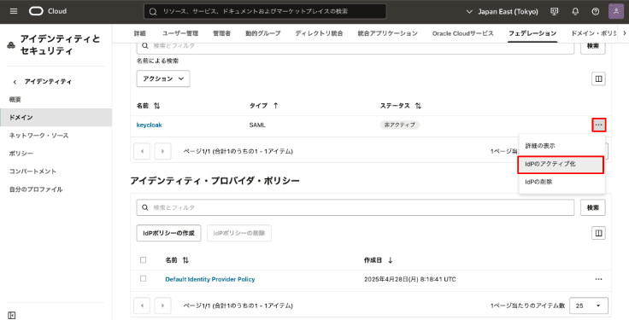
Task: Open the help question mark icon
Action: coord(596,11)
